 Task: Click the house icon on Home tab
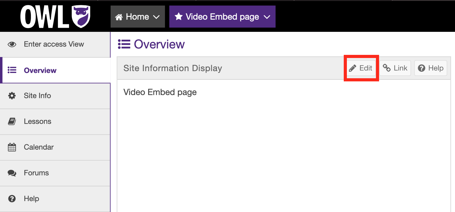pos(119,17)
